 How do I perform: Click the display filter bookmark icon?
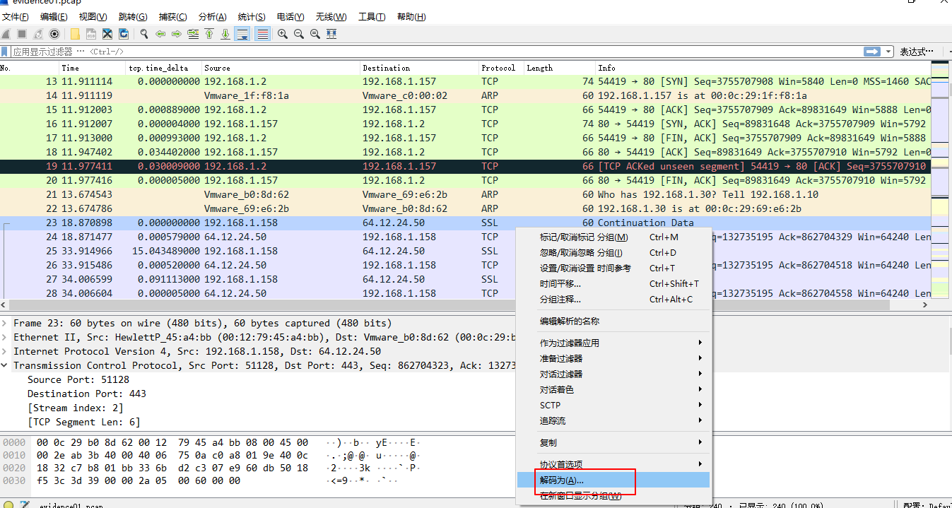(5, 52)
